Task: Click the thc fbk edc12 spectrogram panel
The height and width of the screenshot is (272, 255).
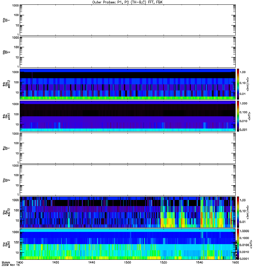Action: tap(128, 212)
